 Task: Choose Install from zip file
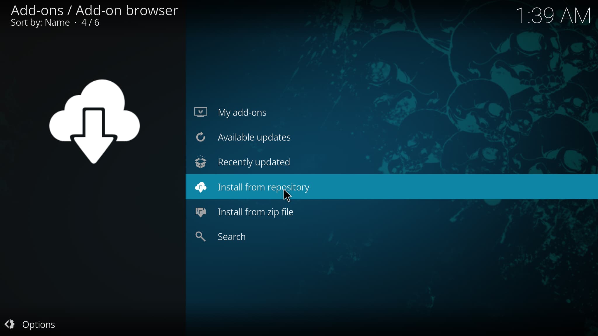(392, 212)
